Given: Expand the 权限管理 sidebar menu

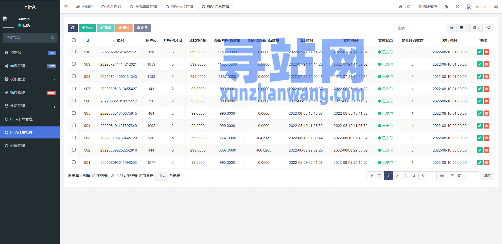Looking at the screenshot, I should coord(30,79).
